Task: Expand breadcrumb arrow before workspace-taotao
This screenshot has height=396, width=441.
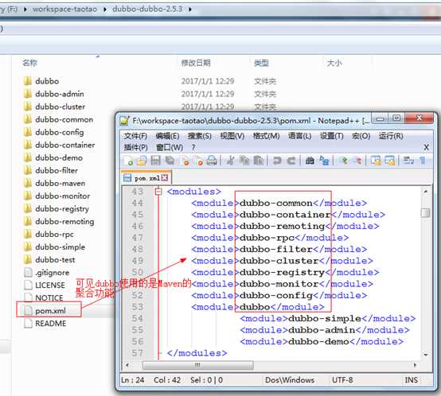Action: (25, 10)
